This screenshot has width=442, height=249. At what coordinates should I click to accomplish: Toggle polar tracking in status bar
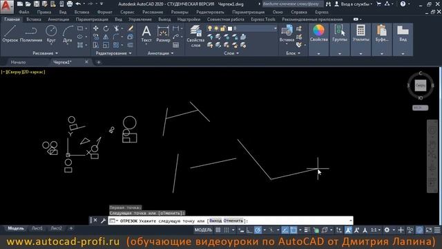tap(258, 230)
